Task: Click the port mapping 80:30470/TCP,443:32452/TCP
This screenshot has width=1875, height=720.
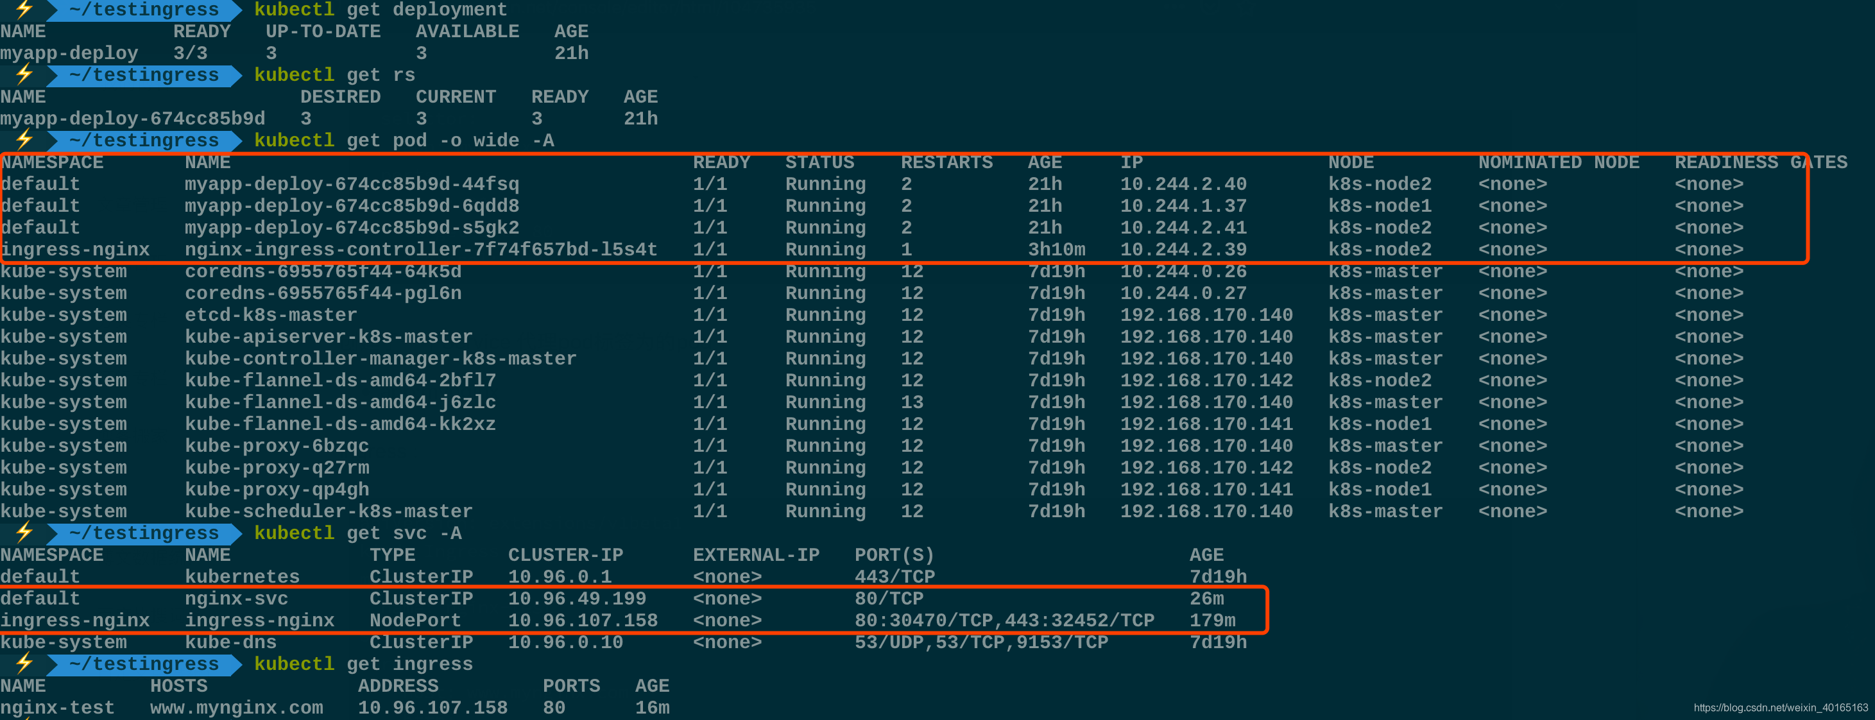Action: (1004, 621)
